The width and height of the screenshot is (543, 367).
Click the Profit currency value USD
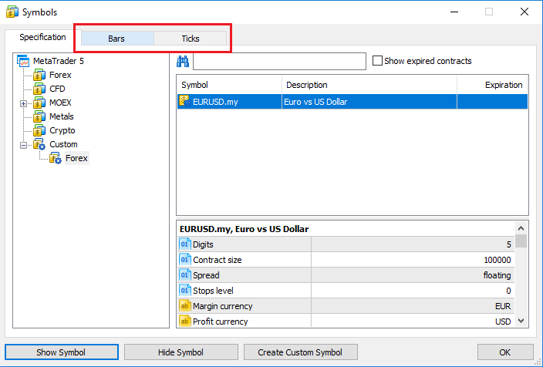[x=503, y=322]
